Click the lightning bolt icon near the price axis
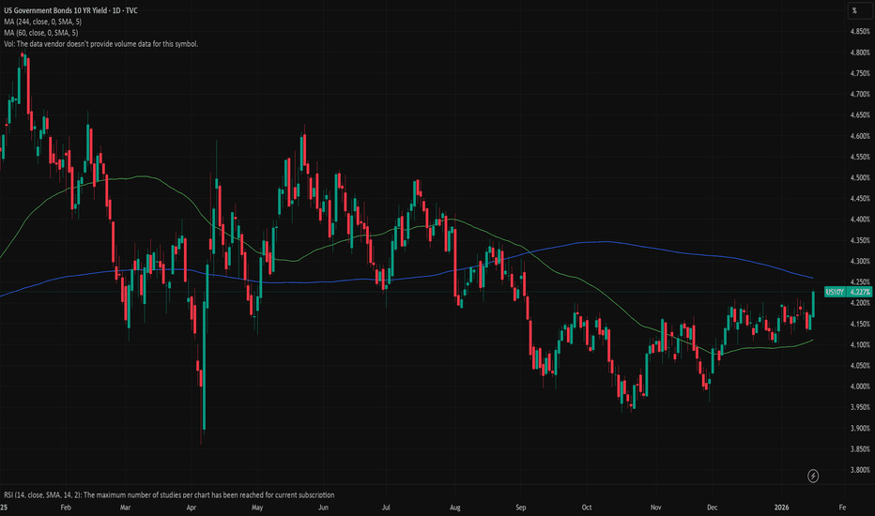The height and width of the screenshot is (516, 875). (812, 477)
